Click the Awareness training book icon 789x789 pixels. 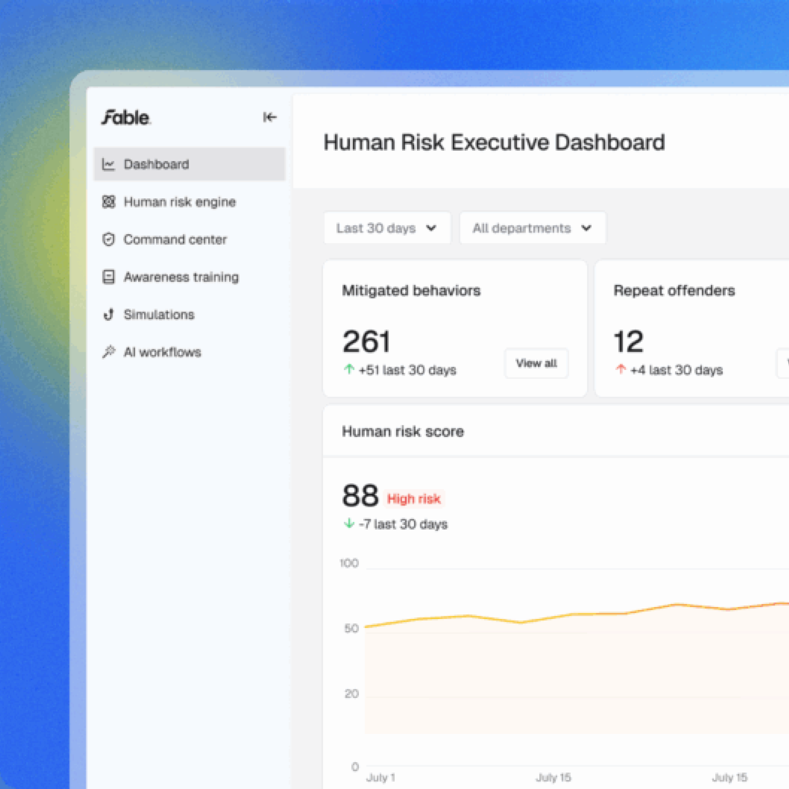(108, 277)
